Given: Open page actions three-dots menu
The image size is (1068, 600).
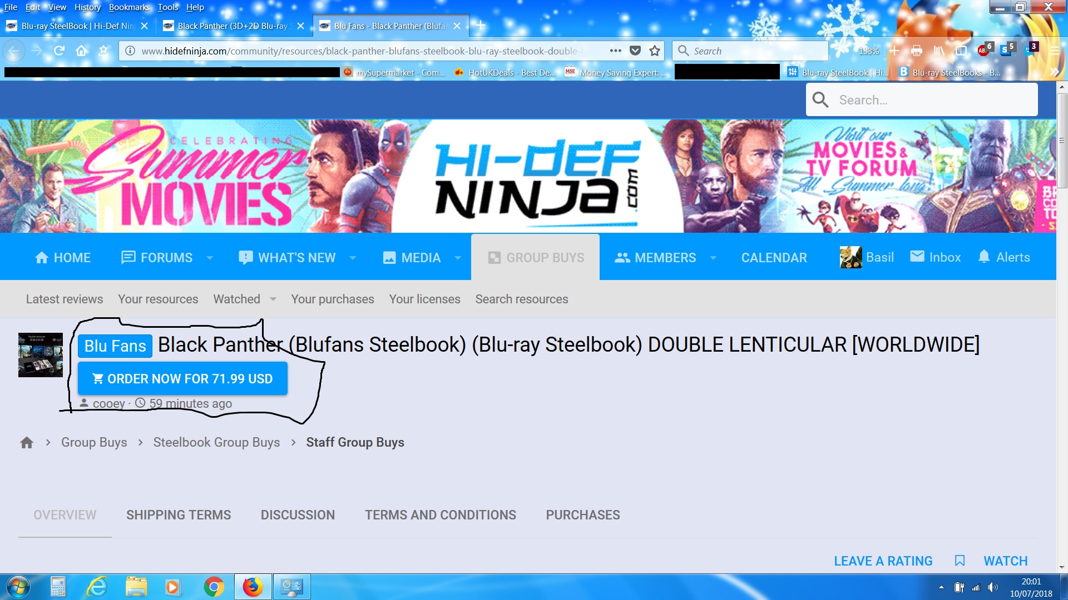Looking at the screenshot, I should tap(615, 51).
